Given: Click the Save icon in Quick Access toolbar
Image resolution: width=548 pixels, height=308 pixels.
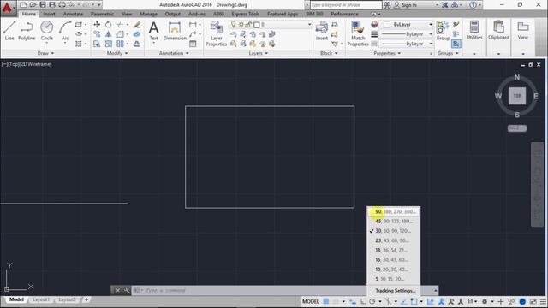Looking at the screenshot, I should [x=43, y=5].
